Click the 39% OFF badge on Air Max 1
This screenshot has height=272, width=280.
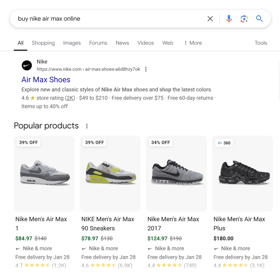28,142
